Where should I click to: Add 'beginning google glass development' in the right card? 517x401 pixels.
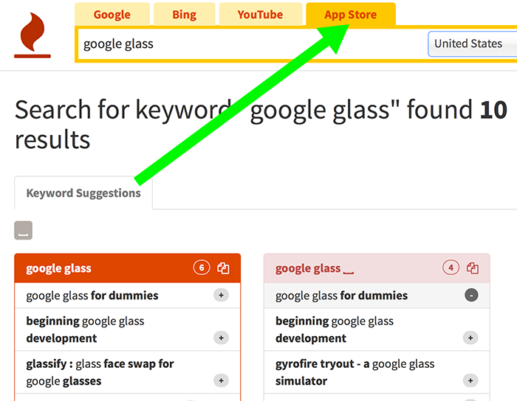coord(470,338)
